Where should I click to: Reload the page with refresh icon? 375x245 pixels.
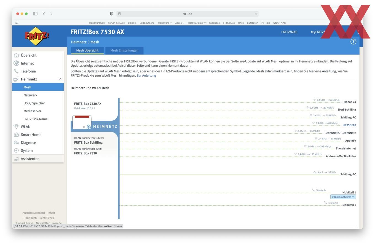pos(256,14)
